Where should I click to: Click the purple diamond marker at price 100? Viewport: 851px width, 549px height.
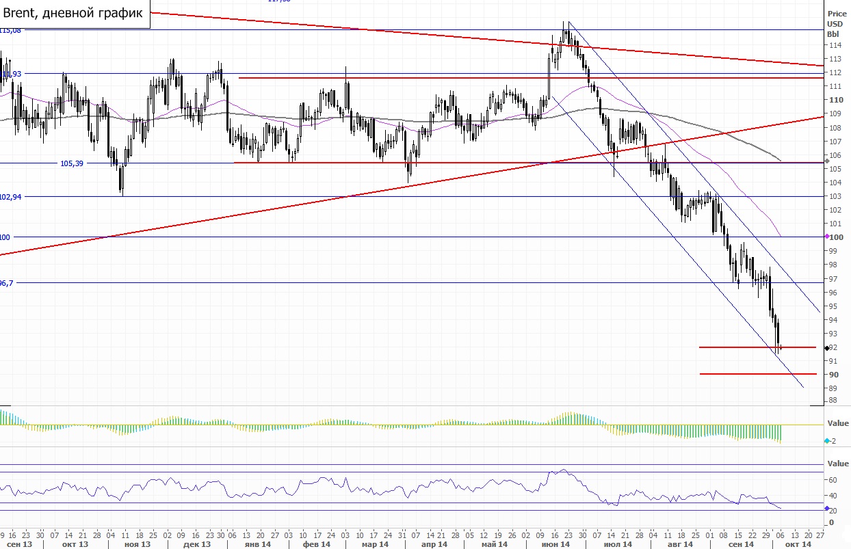[x=827, y=237]
